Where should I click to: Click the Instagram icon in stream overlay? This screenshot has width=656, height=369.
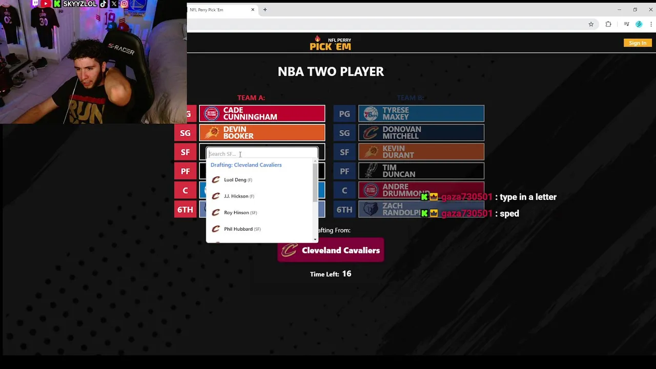[124, 4]
